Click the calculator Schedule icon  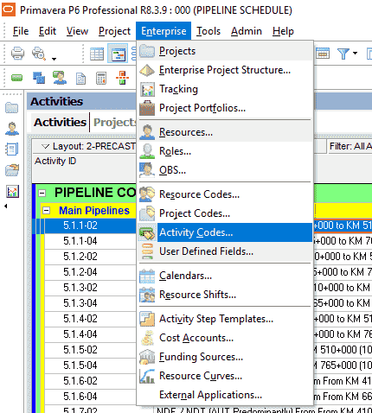(x=101, y=79)
